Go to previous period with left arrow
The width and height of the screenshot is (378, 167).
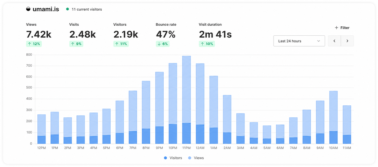pyautogui.click(x=335, y=41)
